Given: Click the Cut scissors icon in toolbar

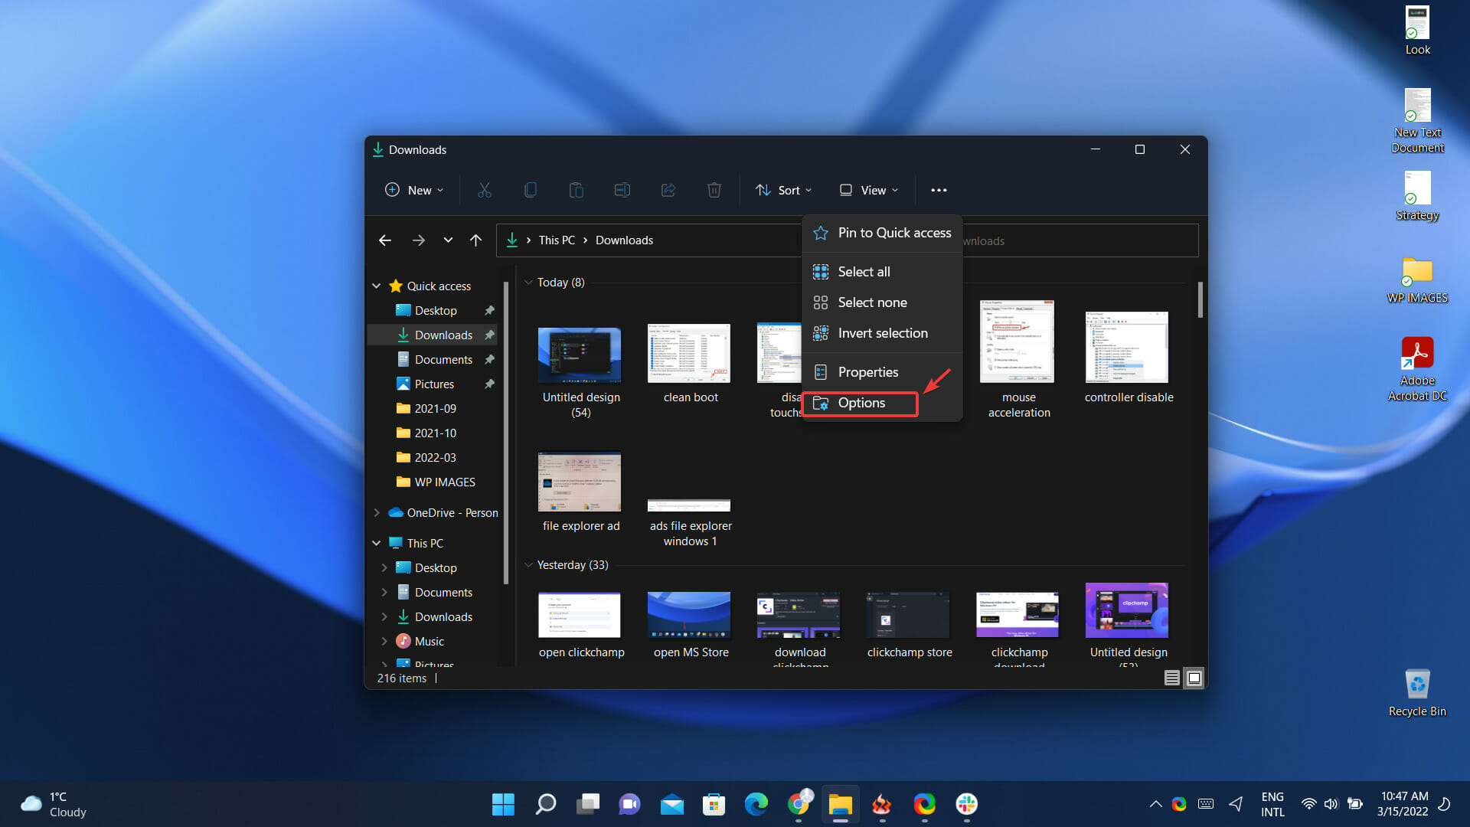Looking at the screenshot, I should (x=484, y=190).
